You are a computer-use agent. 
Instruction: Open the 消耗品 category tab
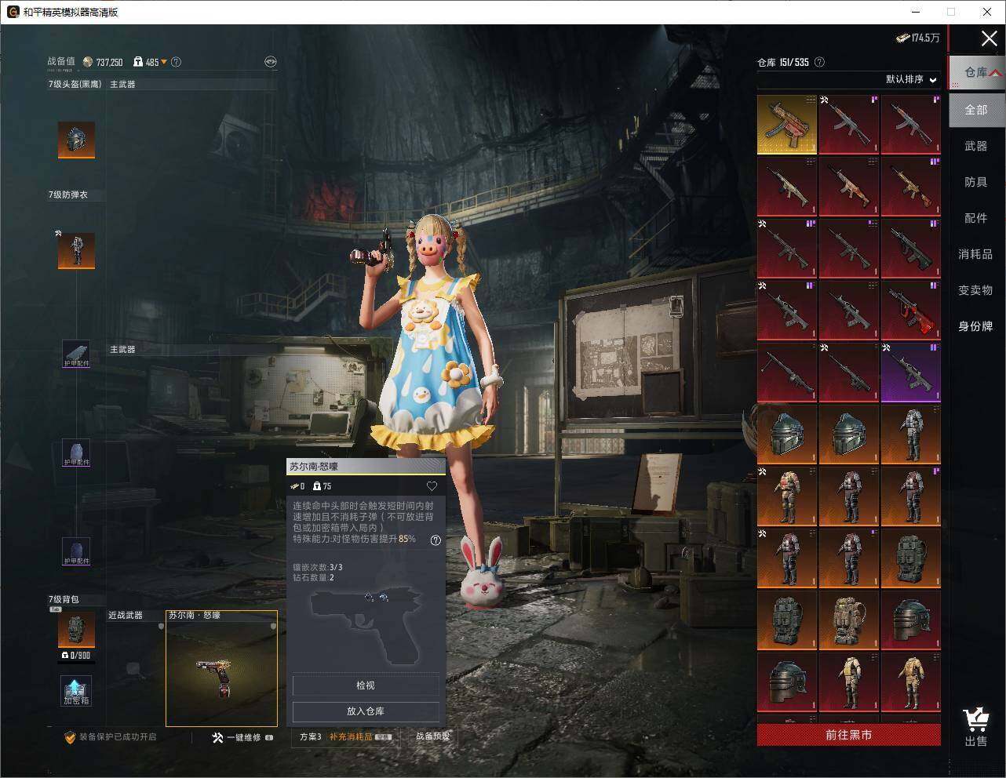tap(976, 254)
